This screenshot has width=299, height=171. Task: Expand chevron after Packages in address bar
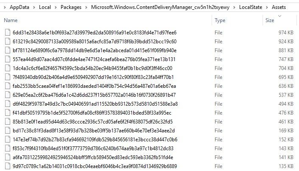pyautogui.click(x=86, y=8)
